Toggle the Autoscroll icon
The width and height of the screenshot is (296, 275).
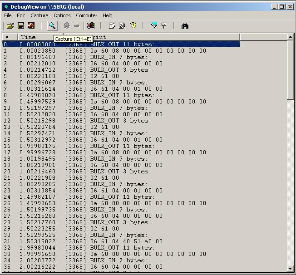pyautogui.click(x=122, y=26)
